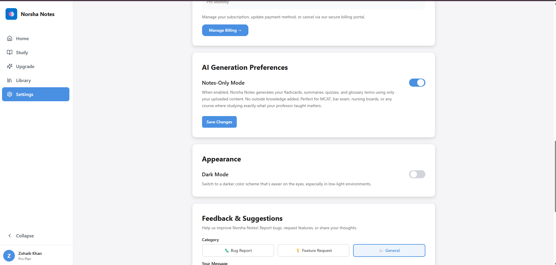Click the page vertical scrollbar
The width and height of the screenshot is (556, 265).
[555, 176]
